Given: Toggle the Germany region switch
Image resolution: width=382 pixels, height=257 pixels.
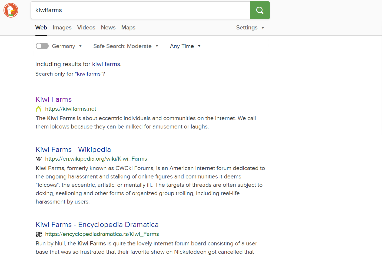Looking at the screenshot, I should [42, 46].
